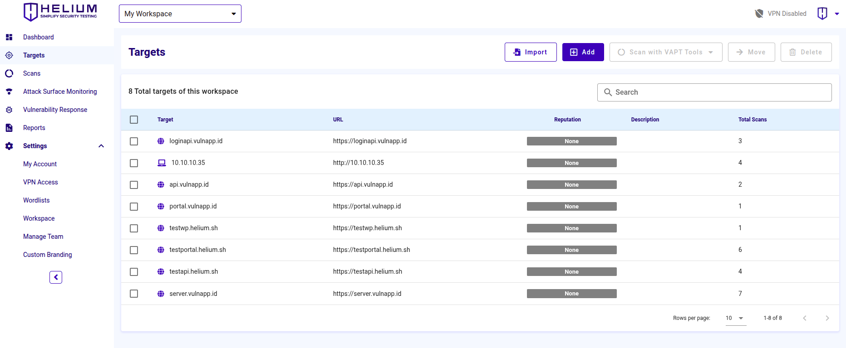Image resolution: width=846 pixels, height=348 pixels.
Task: Open the VPN Access settings page
Action: pos(40,182)
